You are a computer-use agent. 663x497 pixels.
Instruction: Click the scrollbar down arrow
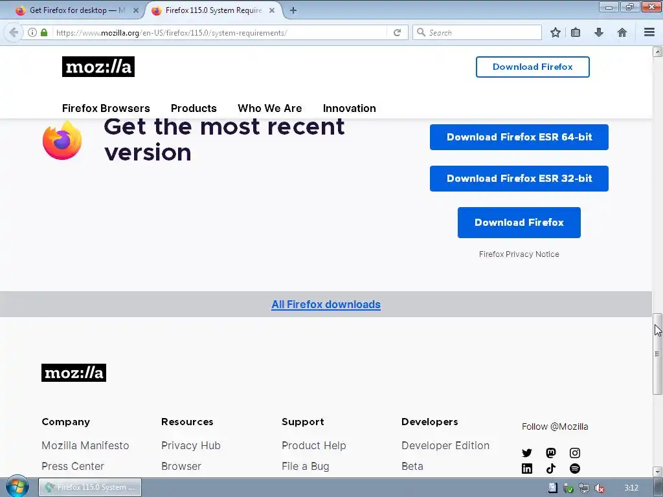[657, 471]
